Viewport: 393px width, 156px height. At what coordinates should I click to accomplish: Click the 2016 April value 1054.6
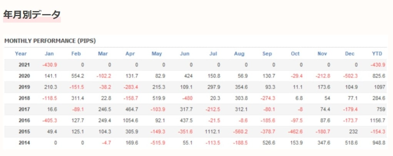pos(131,120)
